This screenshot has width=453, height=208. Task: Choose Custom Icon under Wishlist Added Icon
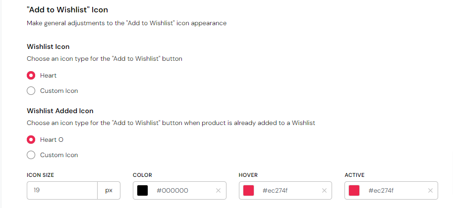pyautogui.click(x=31, y=155)
